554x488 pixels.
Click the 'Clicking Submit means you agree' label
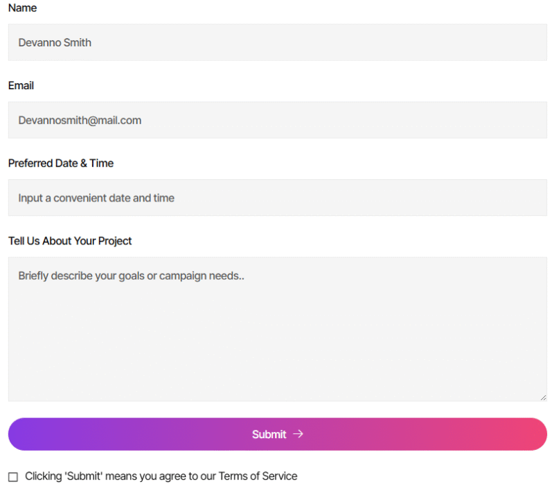click(121, 476)
